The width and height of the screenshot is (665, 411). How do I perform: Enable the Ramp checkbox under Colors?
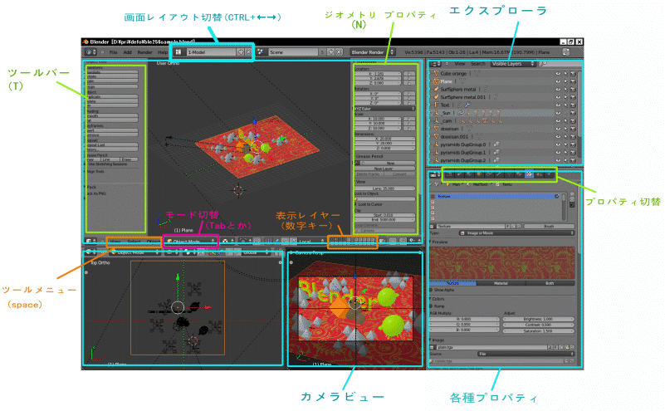pyautogui.click(x=432, y=306)
